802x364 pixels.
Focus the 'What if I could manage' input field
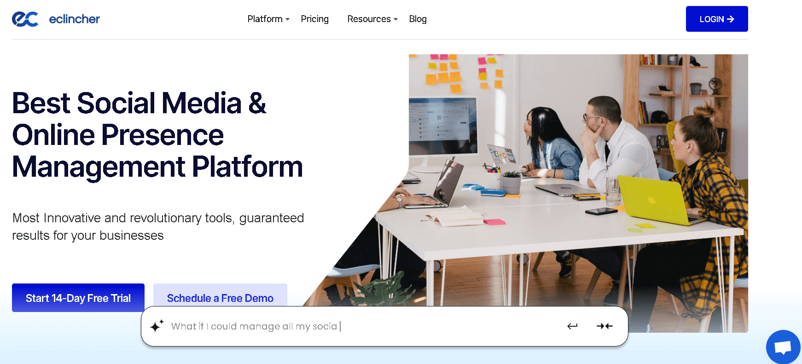pyautogui.click(x=359, y=326)
